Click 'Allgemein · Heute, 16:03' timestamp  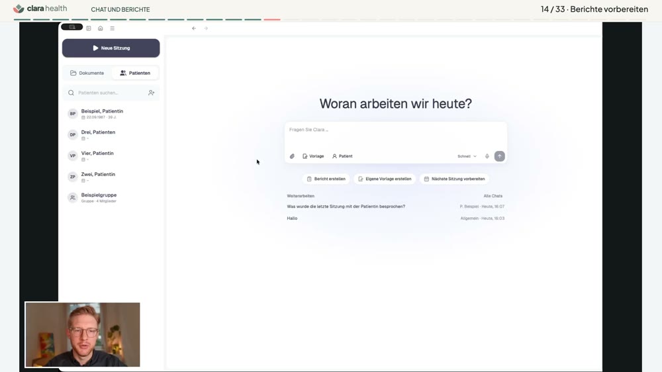click(483, 218)
